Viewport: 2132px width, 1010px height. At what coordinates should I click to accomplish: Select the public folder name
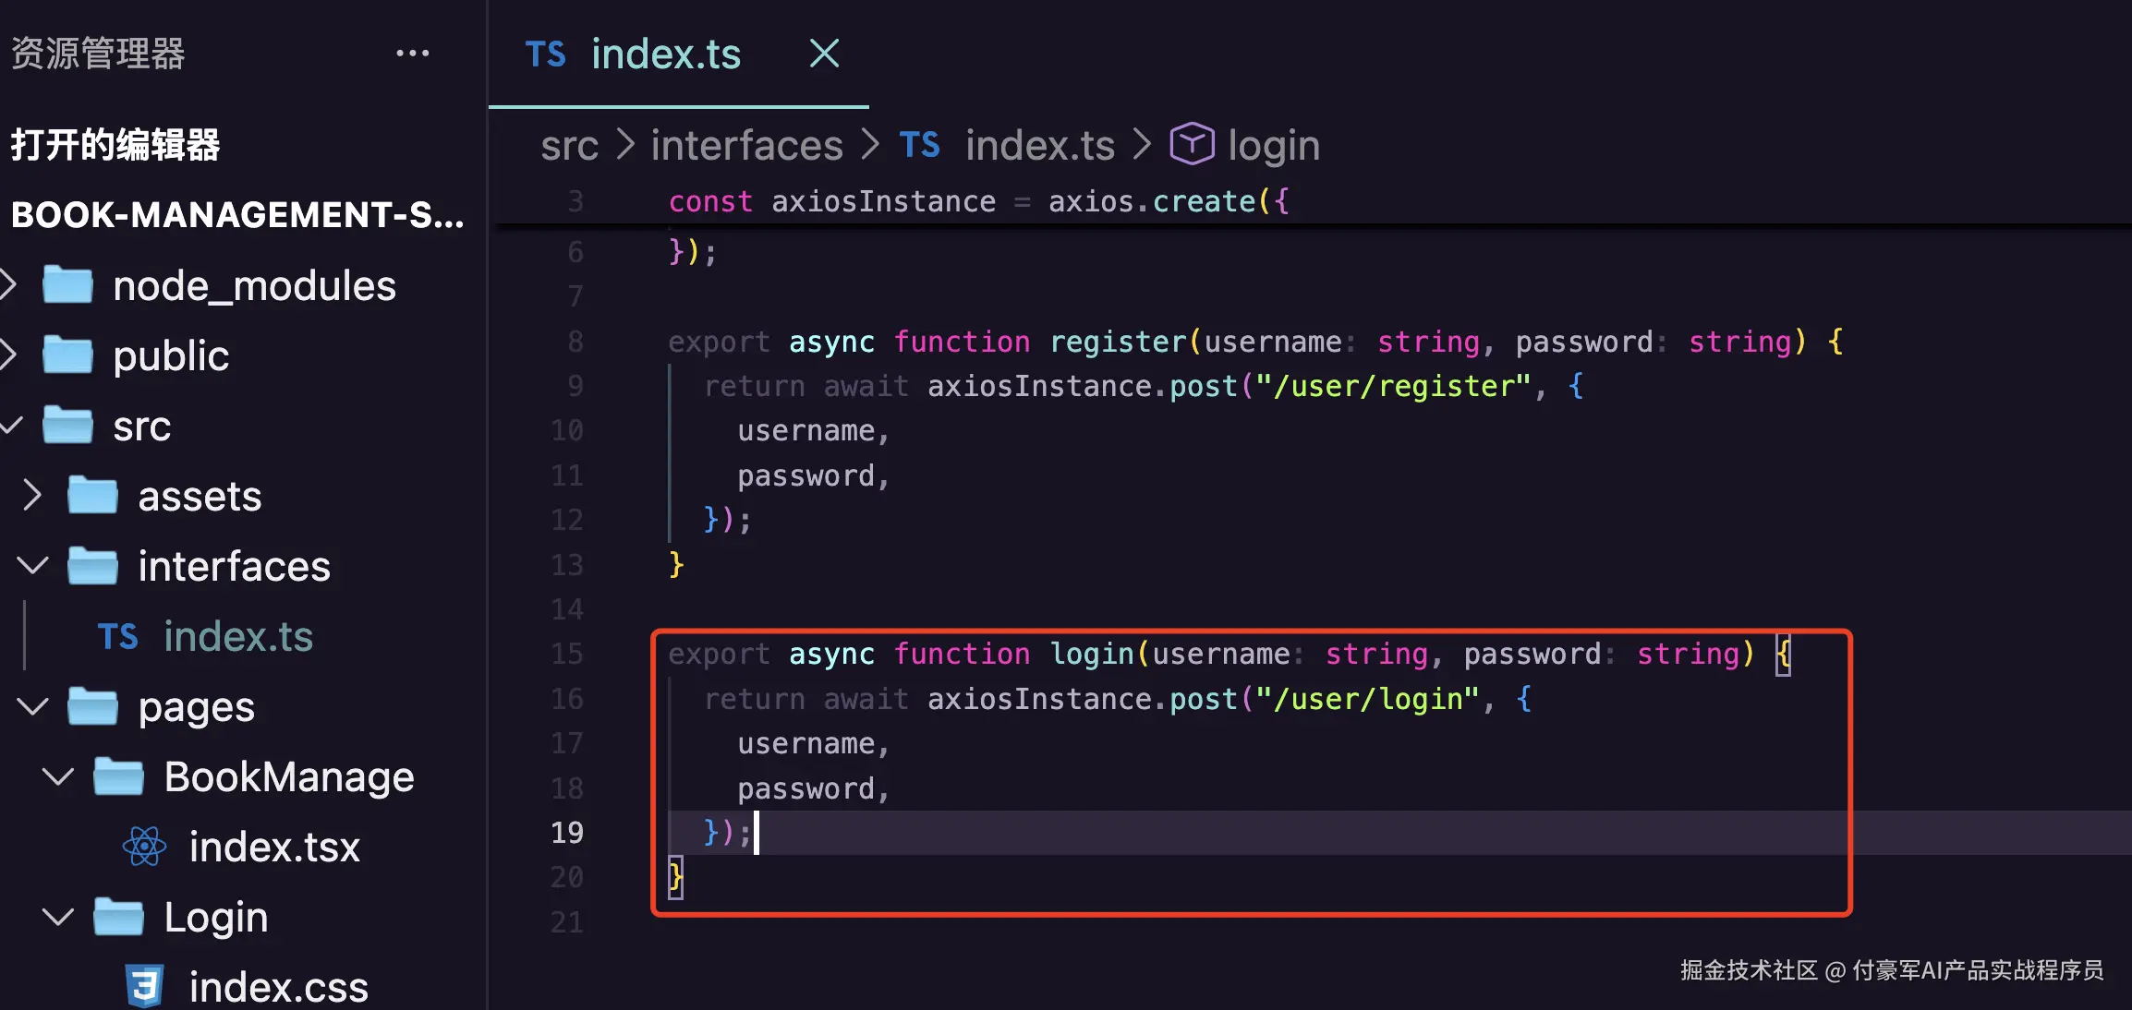point(171,356)
